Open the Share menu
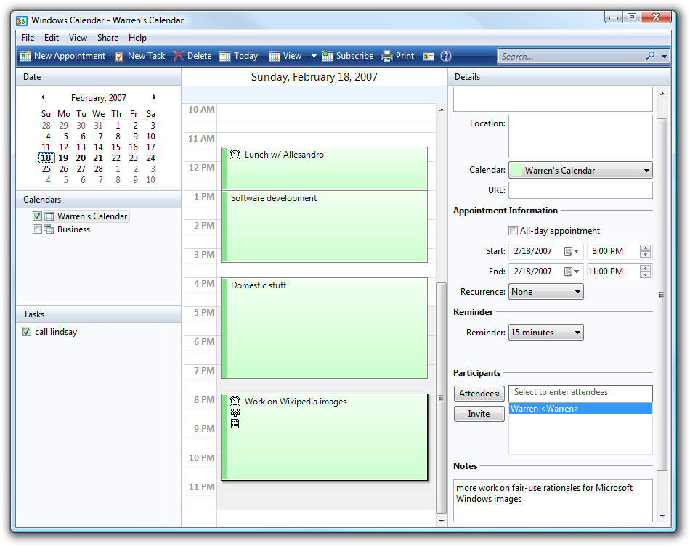 107,38
